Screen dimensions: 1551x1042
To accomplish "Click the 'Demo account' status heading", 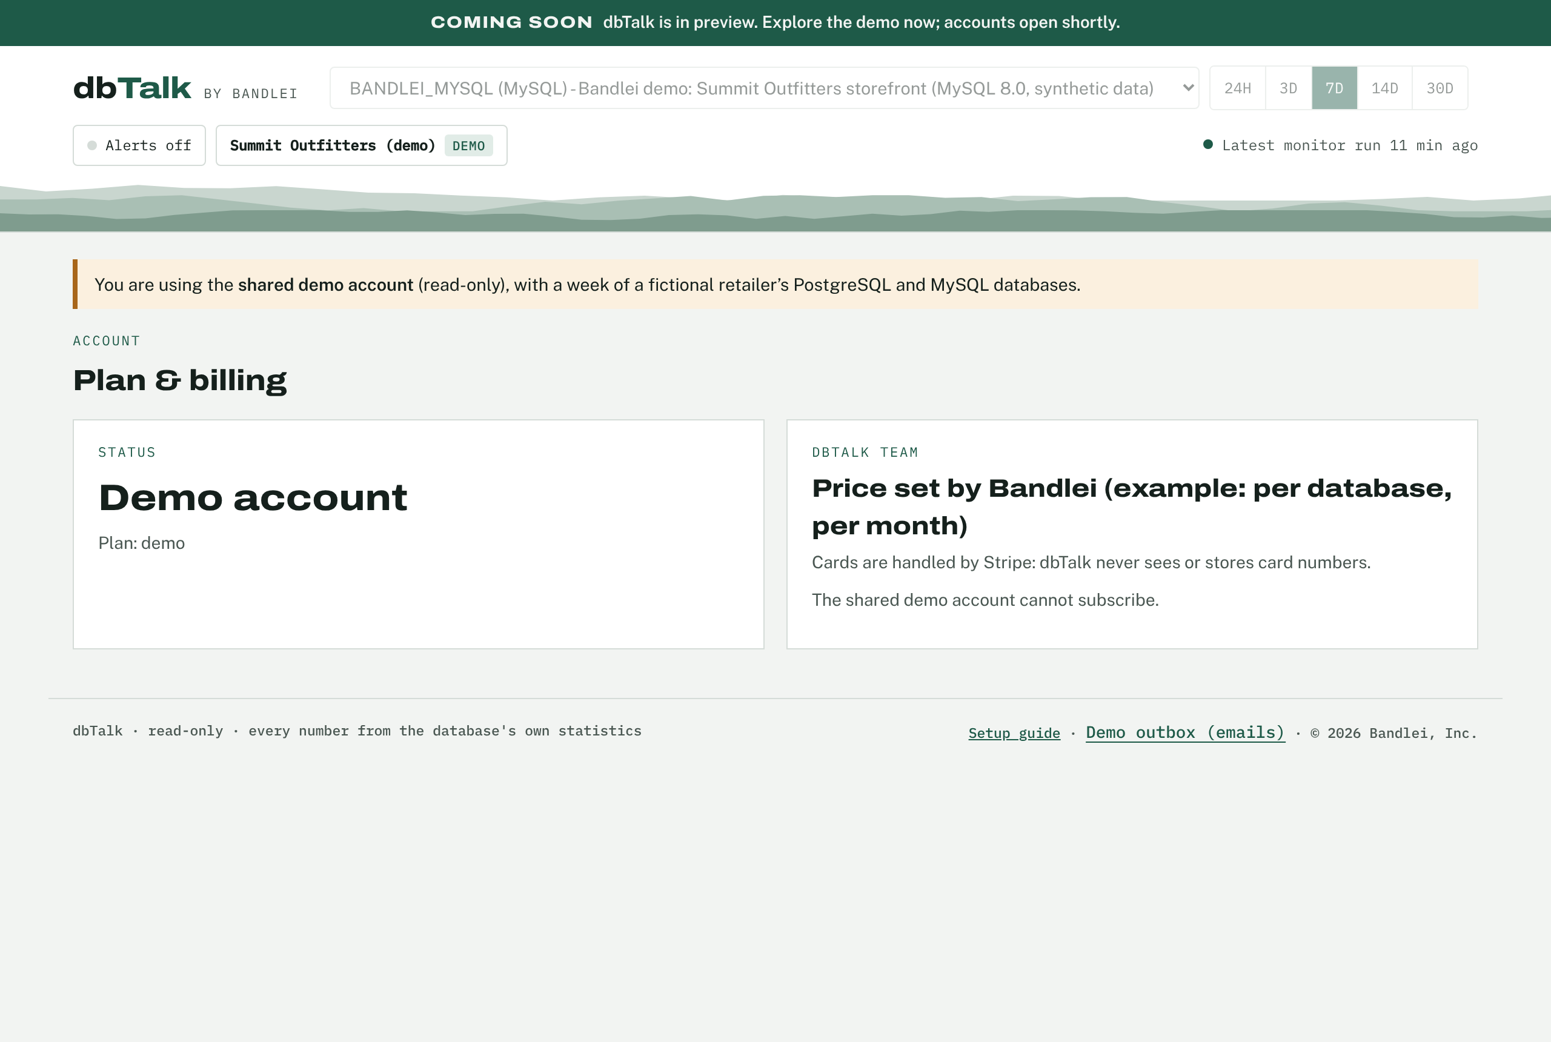I will coord(253,498).
